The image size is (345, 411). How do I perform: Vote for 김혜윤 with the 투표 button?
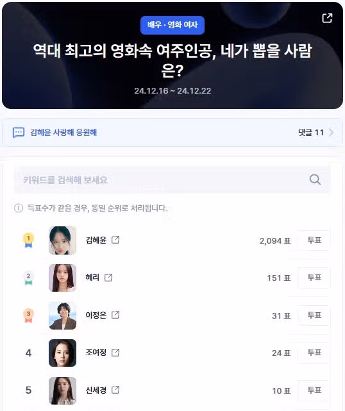(x=314, y=240)
